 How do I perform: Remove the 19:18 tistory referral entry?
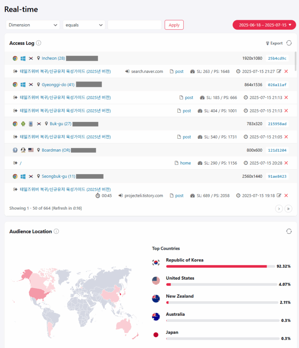(x=286, y=196)
